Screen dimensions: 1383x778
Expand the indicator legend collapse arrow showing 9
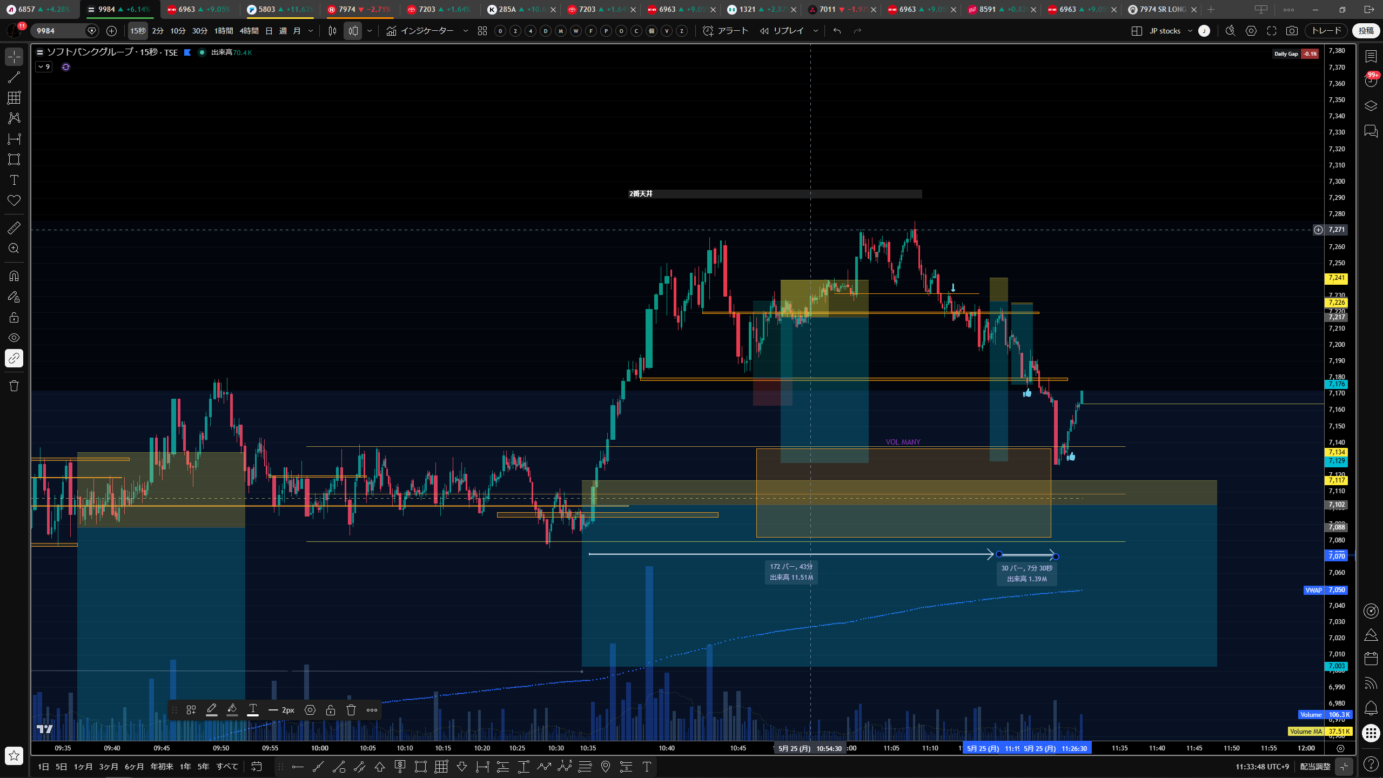44,67
